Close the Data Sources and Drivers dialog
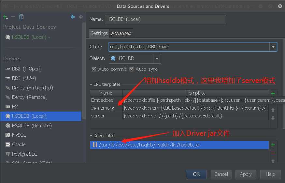Image resolution: width=285 pixels, height=183 pixels. click(280, 6)
